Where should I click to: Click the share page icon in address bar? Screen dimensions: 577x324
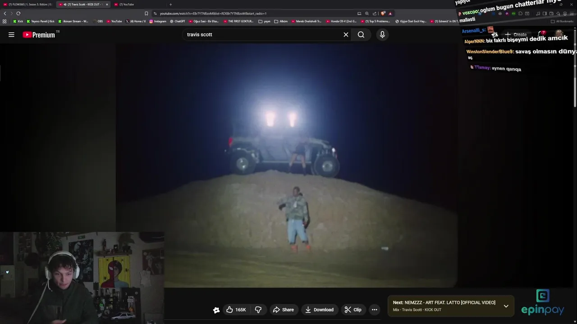375,13
